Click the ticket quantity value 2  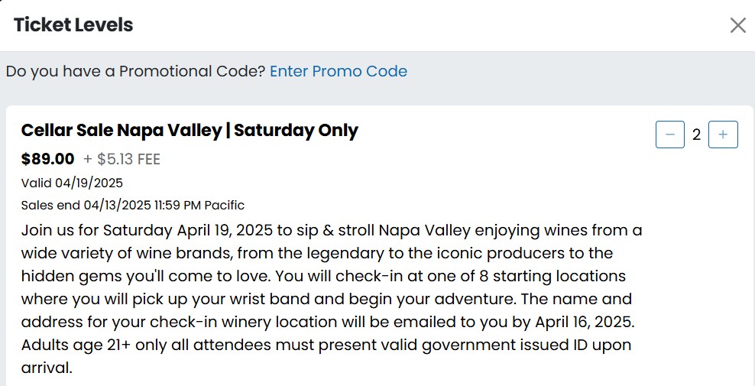tap(696, 135)
